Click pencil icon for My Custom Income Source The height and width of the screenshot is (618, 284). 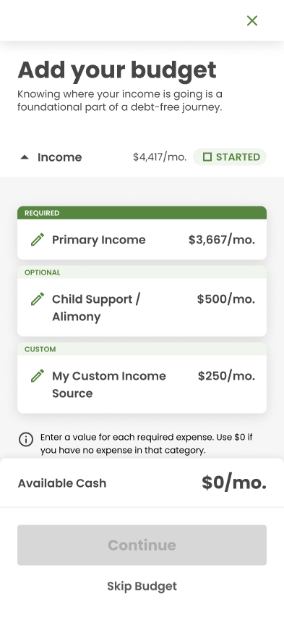38,375
